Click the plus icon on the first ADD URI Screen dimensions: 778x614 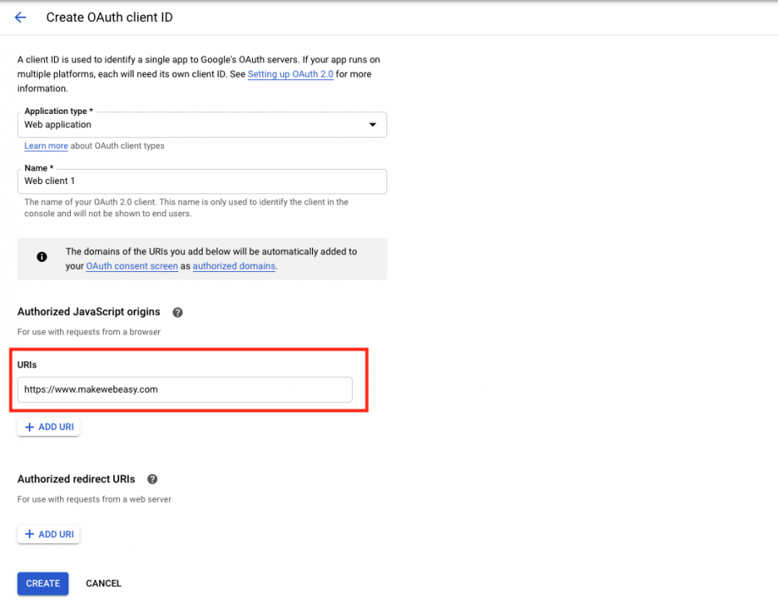tap(30, 427)
